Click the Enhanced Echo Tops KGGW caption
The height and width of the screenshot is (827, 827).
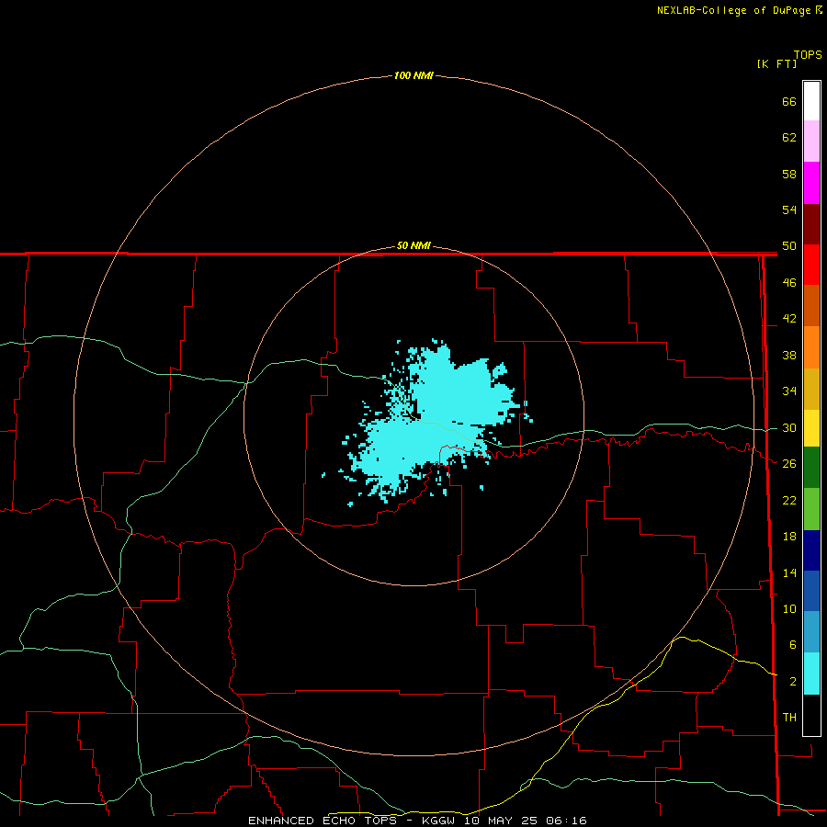tap(417, 821)
